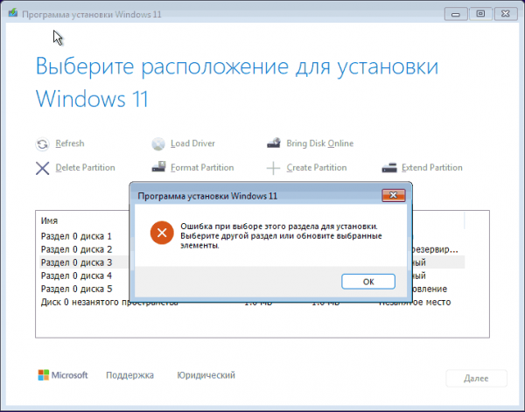Open the Юридический link
The height and width of the screenshot is (412, 525).
coord(206,375)
